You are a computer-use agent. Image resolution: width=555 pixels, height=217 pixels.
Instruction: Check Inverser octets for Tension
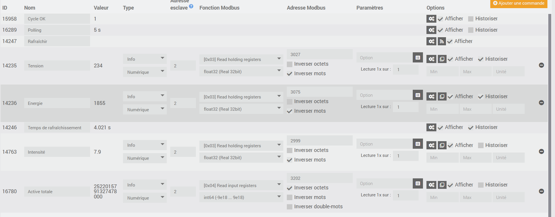click(x=290, y=64)
